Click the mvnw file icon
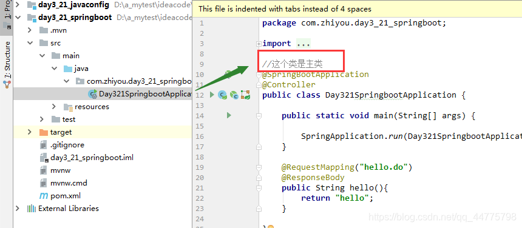This screenshot has width=522, height=228. click(43, 170)
